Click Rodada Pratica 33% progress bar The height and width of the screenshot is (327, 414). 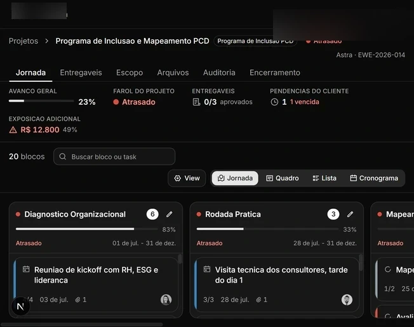[267, 229]
